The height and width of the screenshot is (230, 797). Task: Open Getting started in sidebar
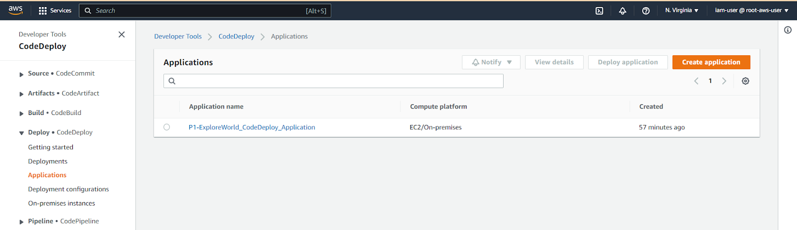[x=51, y=147]
